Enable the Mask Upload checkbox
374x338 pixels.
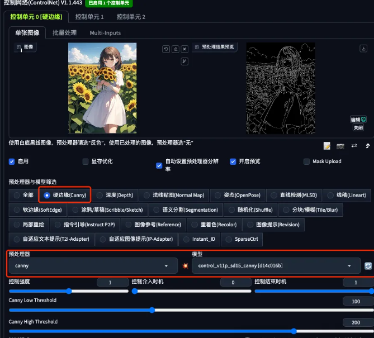(306, 161)
